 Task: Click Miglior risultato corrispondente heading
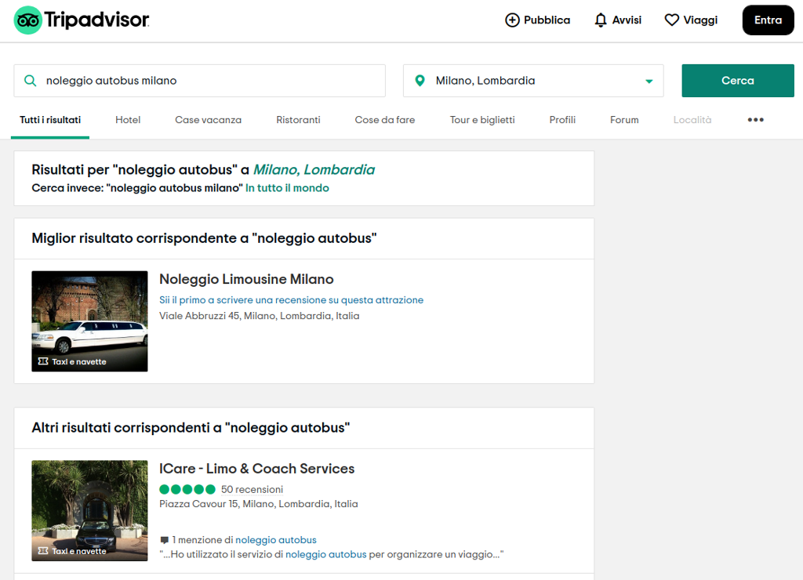(x=204, y=238)
